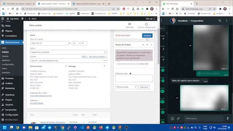Forward the lower blurred image in WhatsApp
Image resolution: width=233 pixels, height=131 pixels.
click(x=177, y=98)
